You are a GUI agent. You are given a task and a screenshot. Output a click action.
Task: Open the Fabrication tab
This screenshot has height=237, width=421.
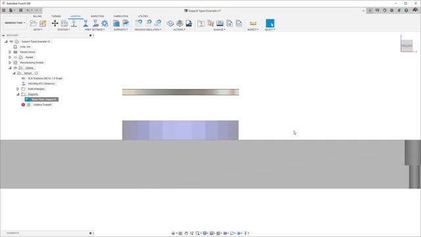click(121, 16)
